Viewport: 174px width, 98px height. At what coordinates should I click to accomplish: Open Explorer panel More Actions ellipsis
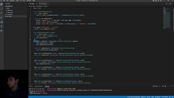click(25, 4)
